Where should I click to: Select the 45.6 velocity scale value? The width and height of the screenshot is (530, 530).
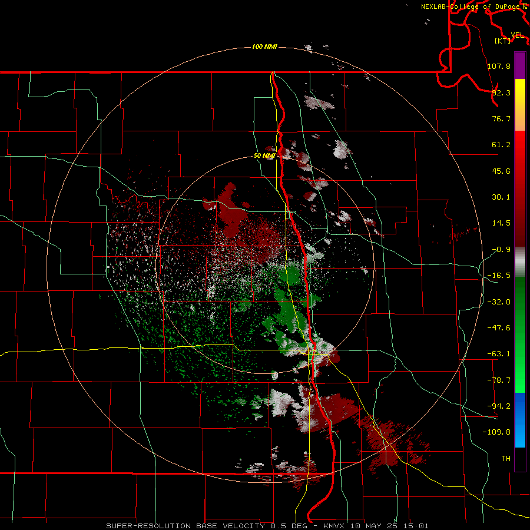pos(501,171)
